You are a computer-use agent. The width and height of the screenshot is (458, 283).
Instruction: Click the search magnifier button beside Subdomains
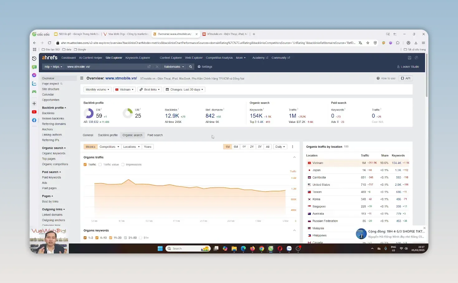coord(190,67)
